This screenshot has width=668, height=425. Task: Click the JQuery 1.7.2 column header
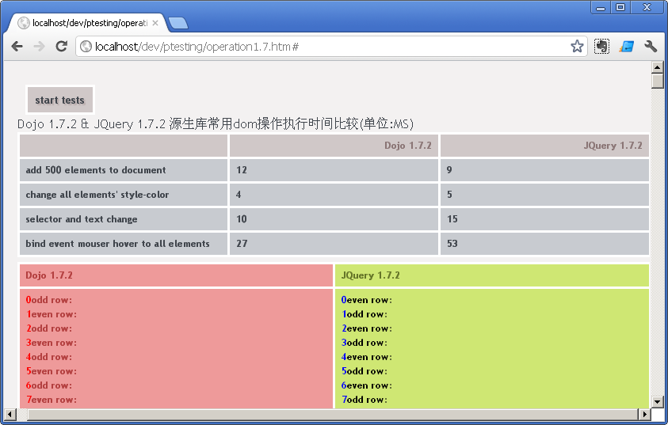[544, 146]
